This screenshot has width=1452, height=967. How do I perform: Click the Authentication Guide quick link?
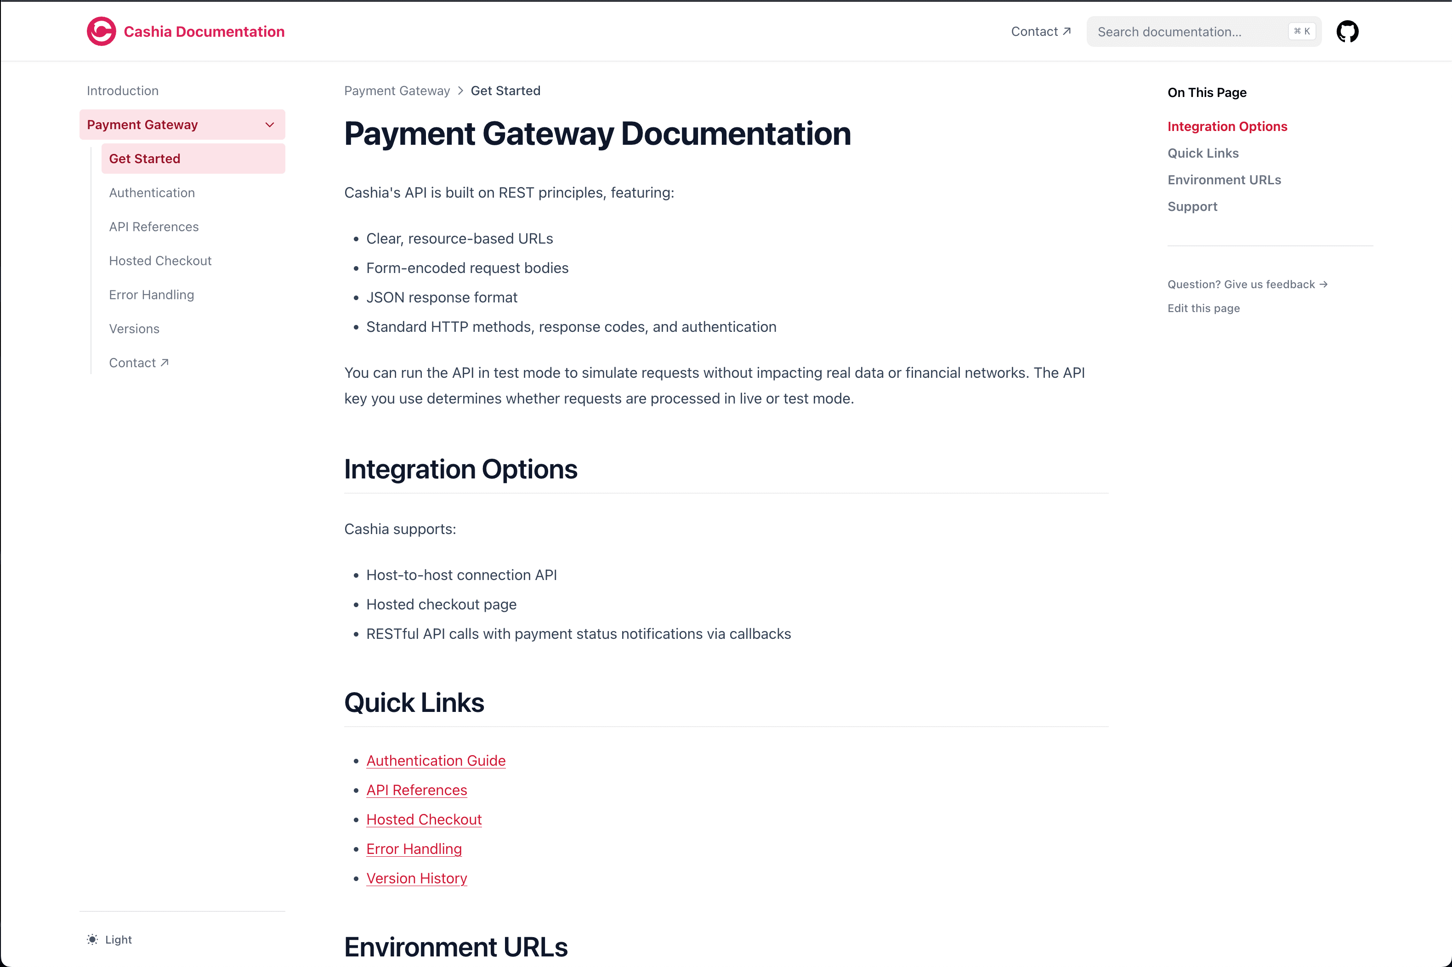click(435, 760)
